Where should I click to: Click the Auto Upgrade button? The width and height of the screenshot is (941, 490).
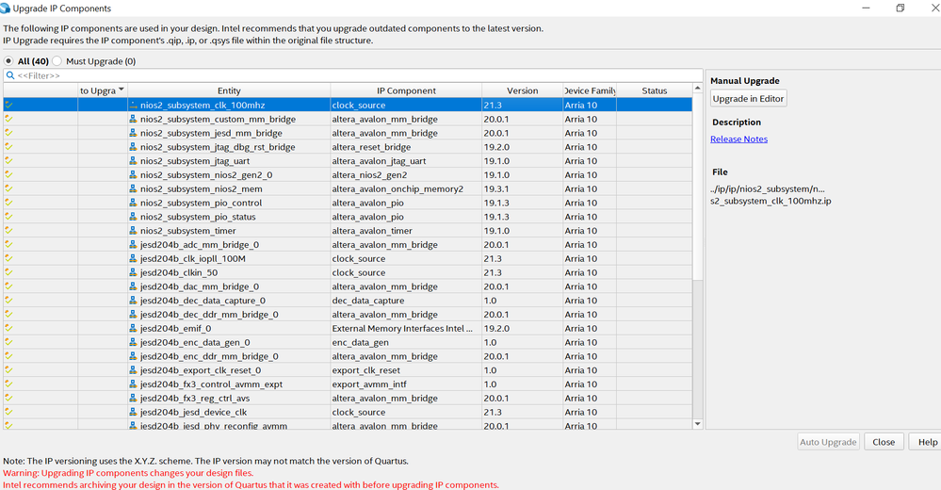point(828,442)
